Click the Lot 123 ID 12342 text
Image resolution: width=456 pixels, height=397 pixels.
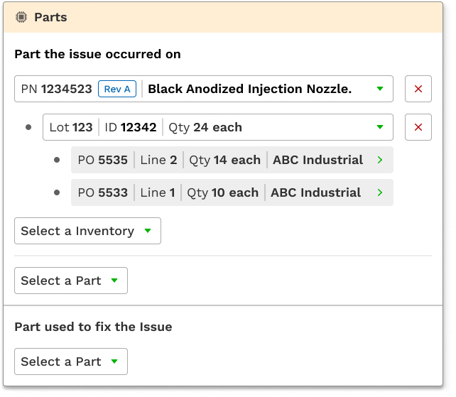tap(103, 127)
